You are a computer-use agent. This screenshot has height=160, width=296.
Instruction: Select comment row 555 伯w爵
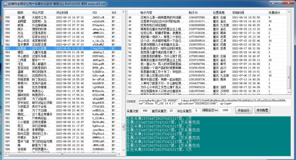[x=63, y=17]
